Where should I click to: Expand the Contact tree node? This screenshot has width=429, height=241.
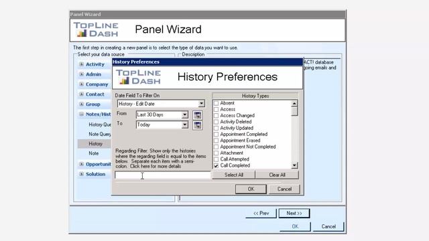pos(82,94)
